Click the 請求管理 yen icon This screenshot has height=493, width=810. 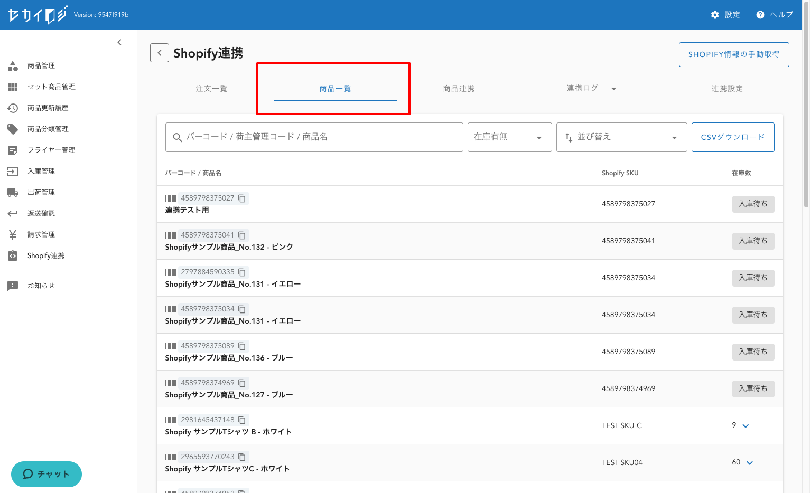pyautogui.click(x=13, y=234)
